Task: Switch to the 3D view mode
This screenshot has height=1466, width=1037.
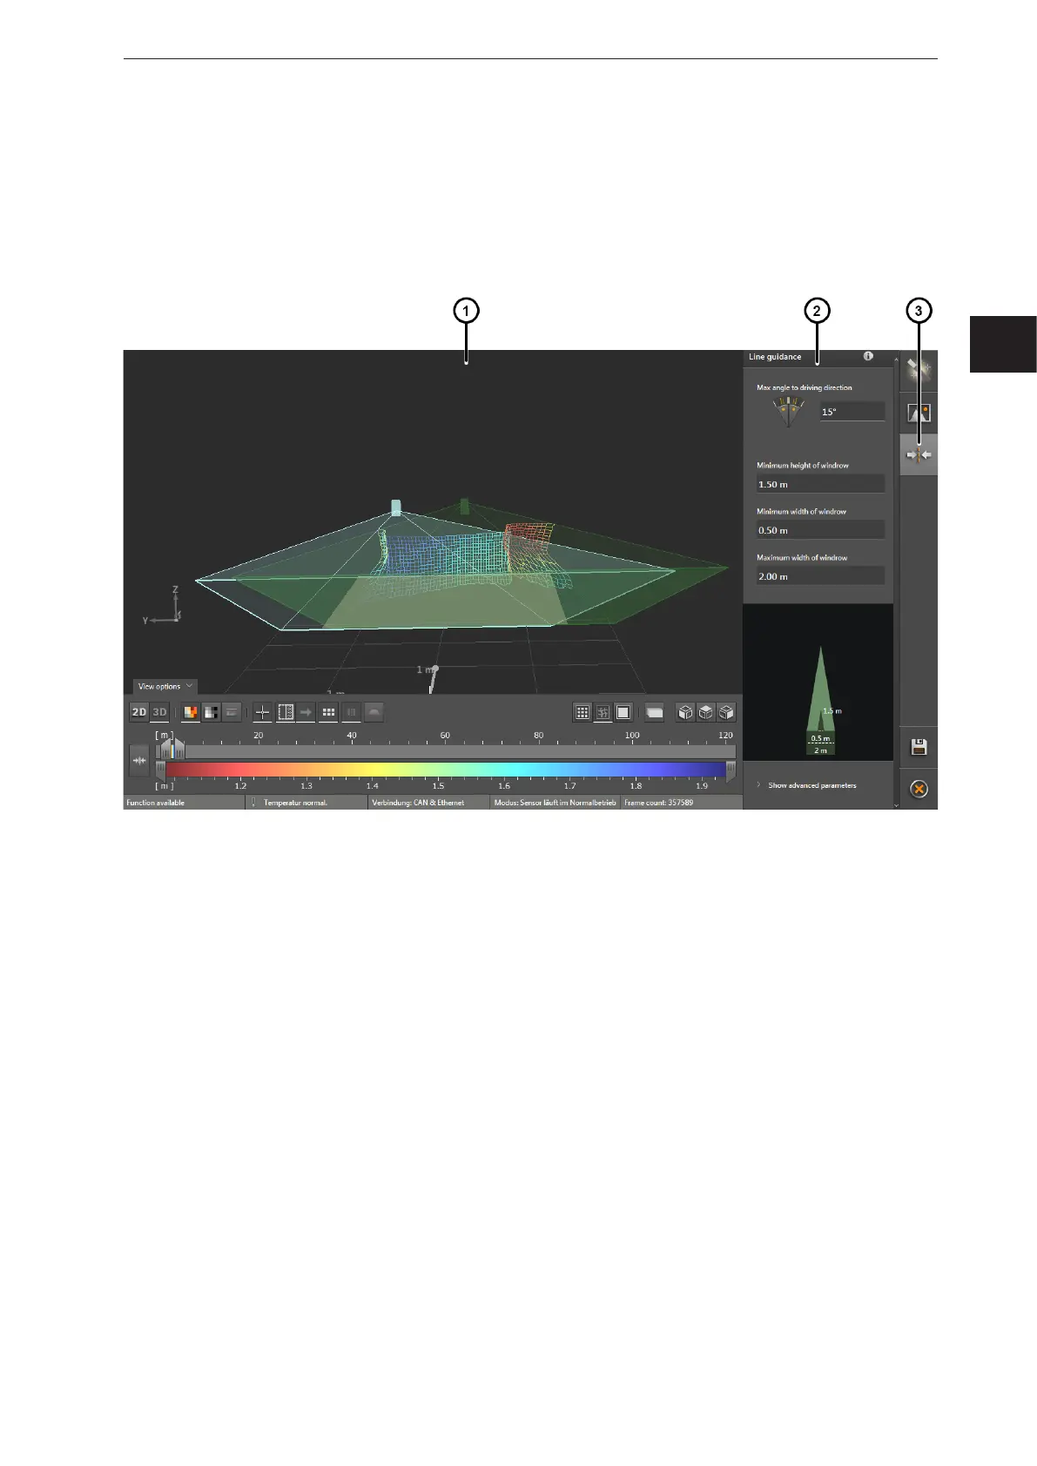Action: [159, 712]
